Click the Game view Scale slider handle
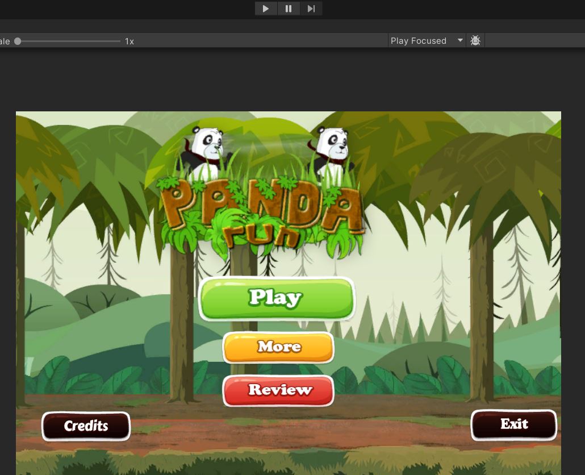The height and width of the screenshot is (475, 585). click(x=18, y=41)
